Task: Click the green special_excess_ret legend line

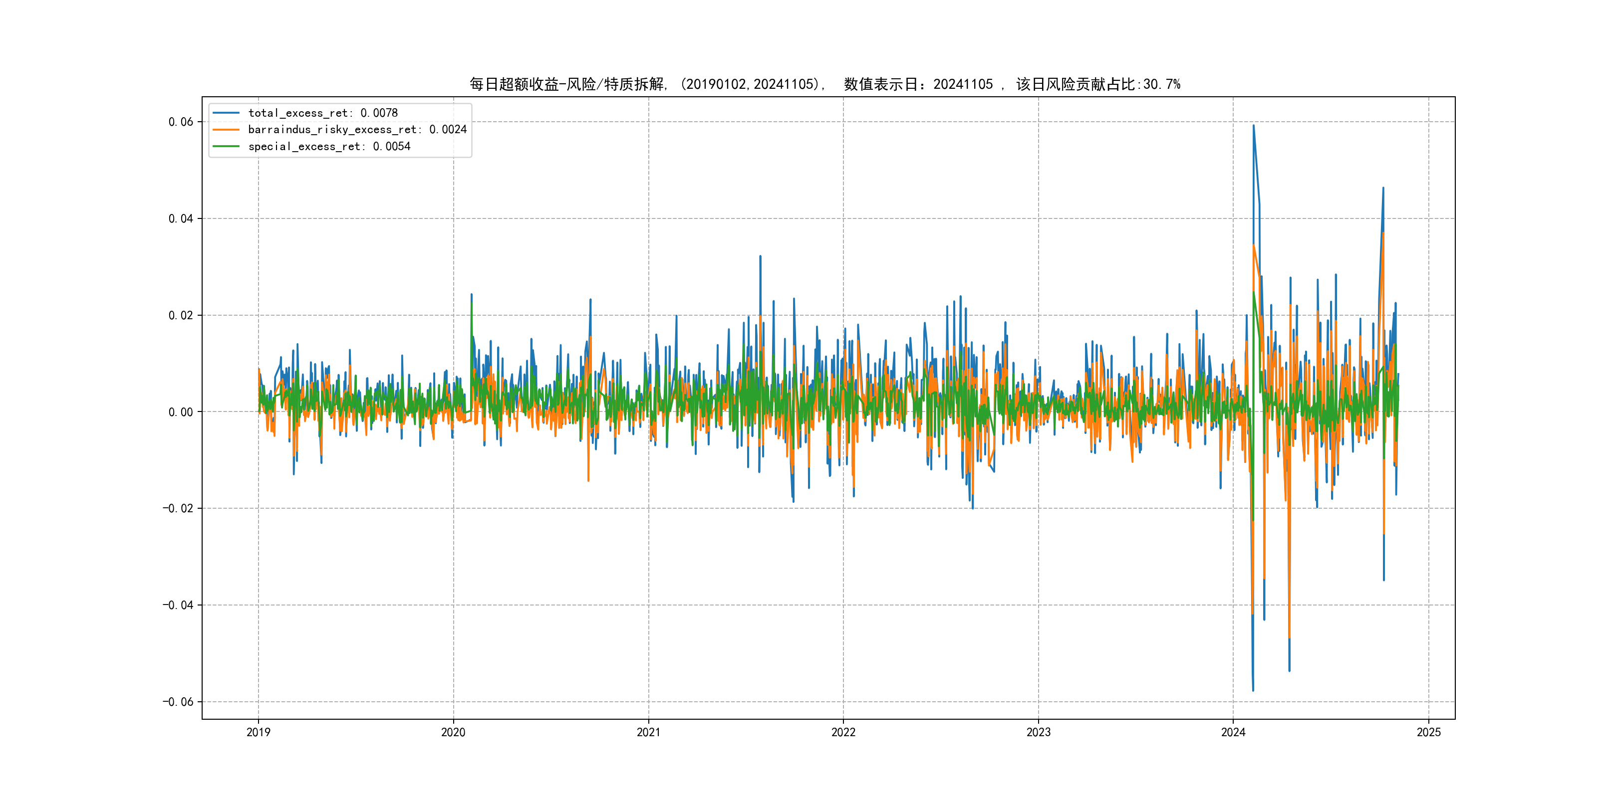Action: click(226, 146)
